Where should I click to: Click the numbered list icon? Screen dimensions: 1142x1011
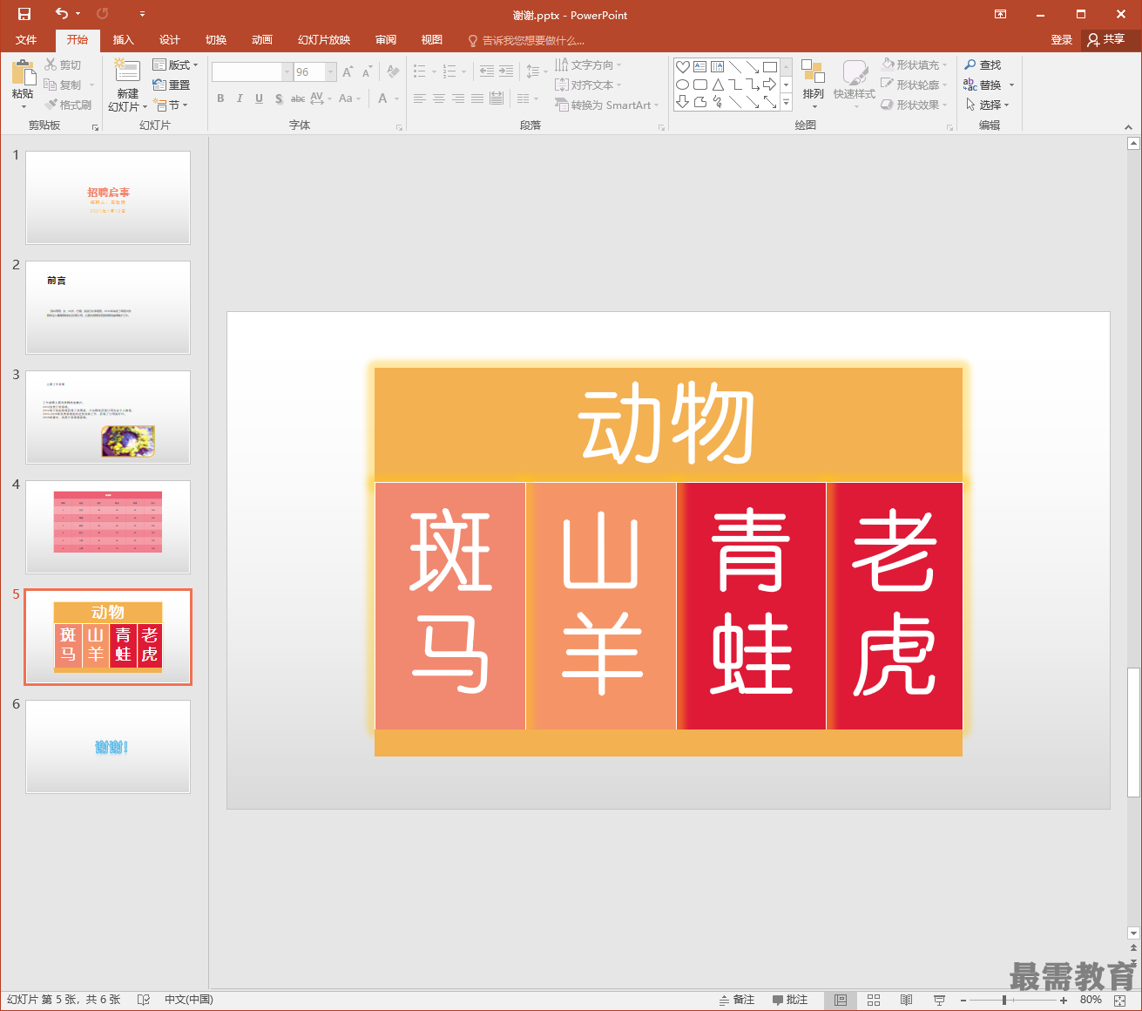tap(449, 71)
